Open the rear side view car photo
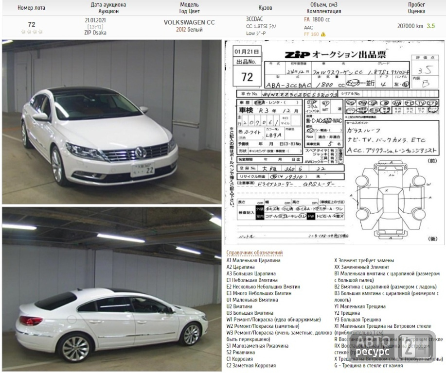 tap(111, 289)
